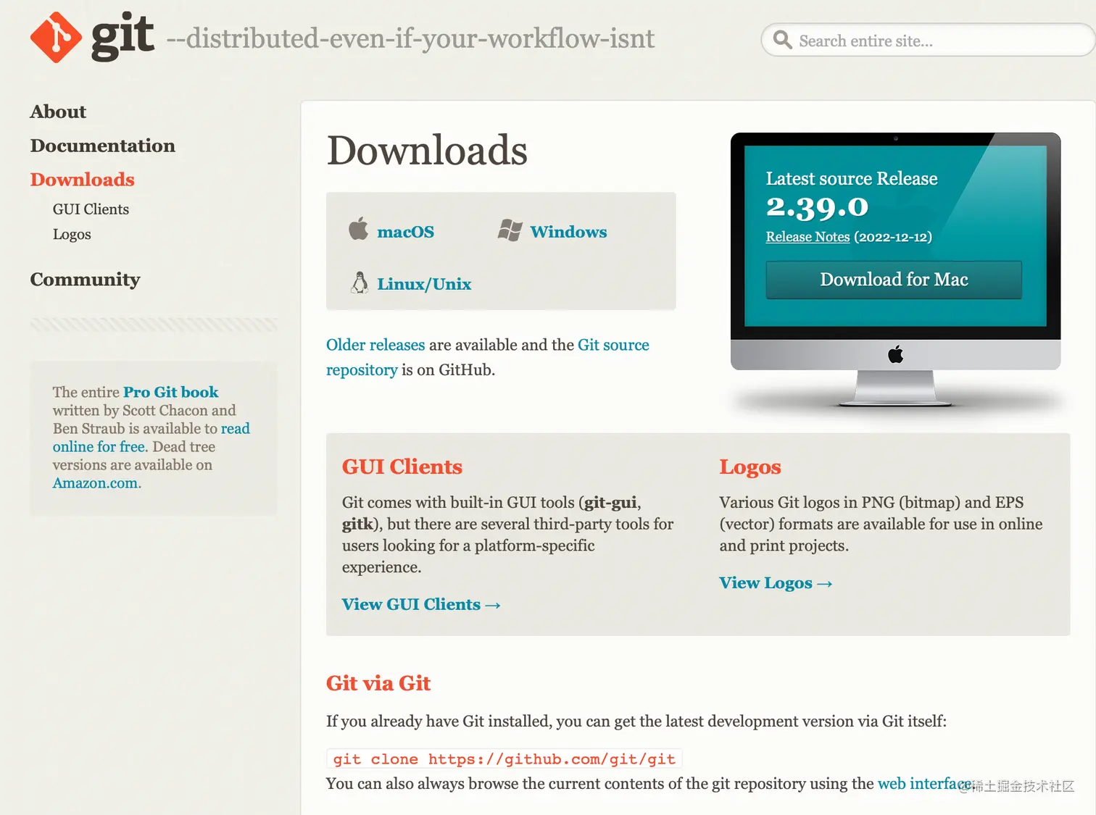Image resolution: width=1096 pixels, height=815 pixels.
Task: Open the Community section
Action: click(x=86, y=280)
